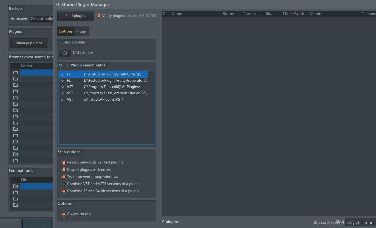The width and height of the screenshot is (376, 228).
Task: Uncheck the Fruity\Generators search path checkmark
Action: [63, 81]
